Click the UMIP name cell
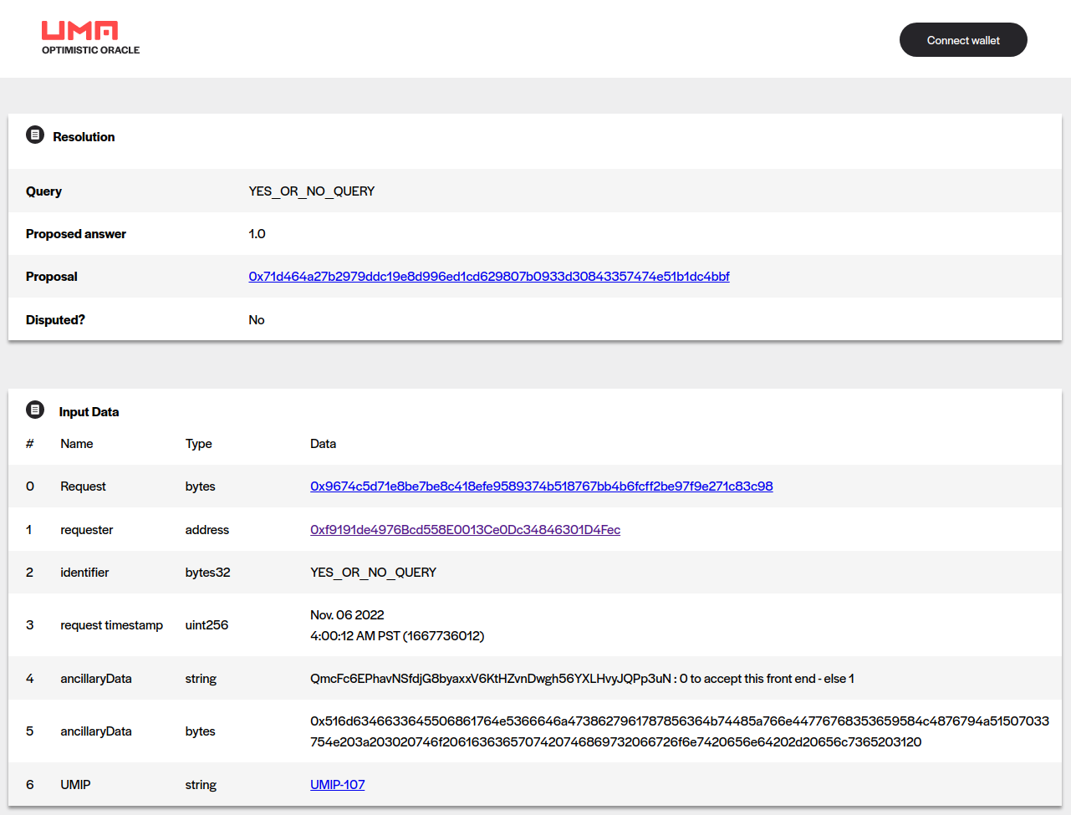This screenshot has width=1071, height=815. pos(75,785)
